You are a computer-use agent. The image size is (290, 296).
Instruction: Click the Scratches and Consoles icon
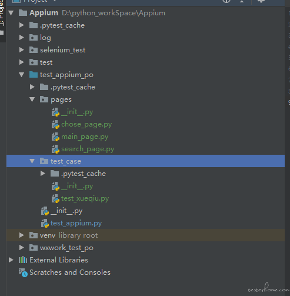tap(23, 272)
